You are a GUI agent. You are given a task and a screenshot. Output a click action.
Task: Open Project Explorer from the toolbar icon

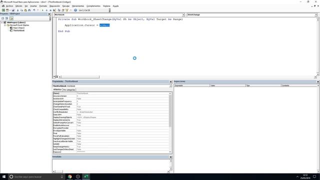(x=59, y=10)
